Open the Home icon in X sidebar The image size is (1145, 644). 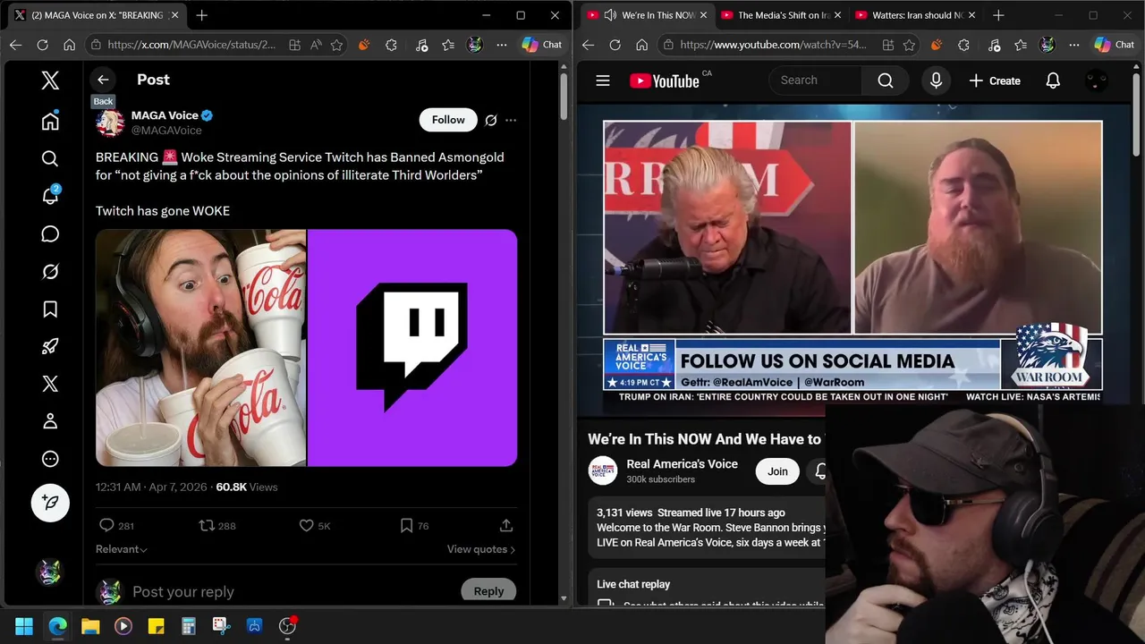point(50,121)
